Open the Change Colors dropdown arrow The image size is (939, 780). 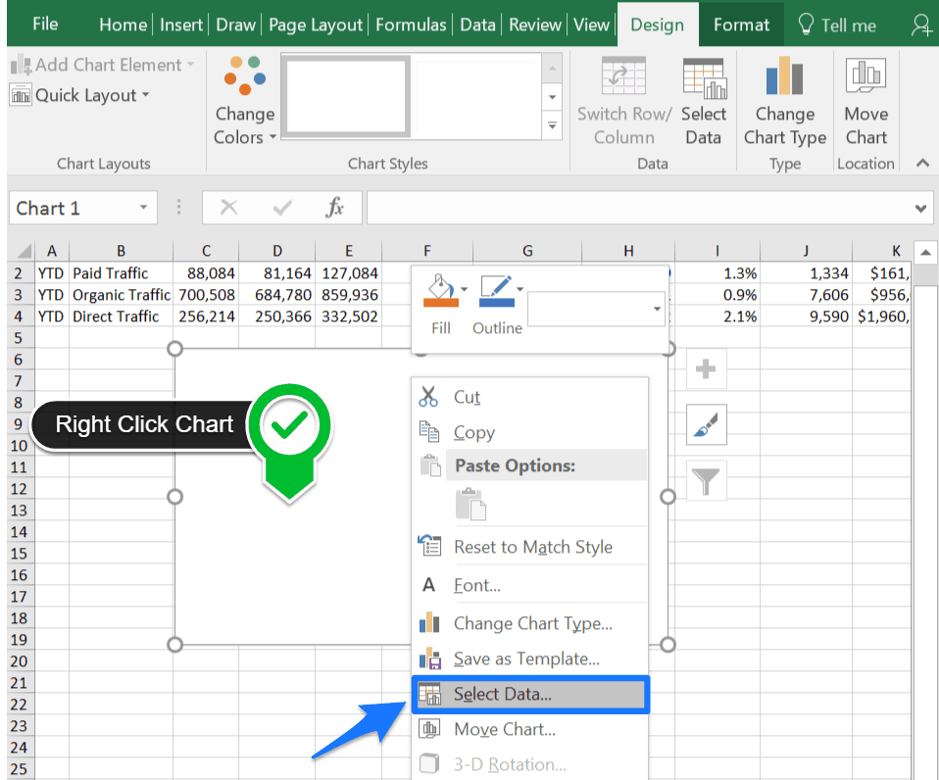click(273, 137)
